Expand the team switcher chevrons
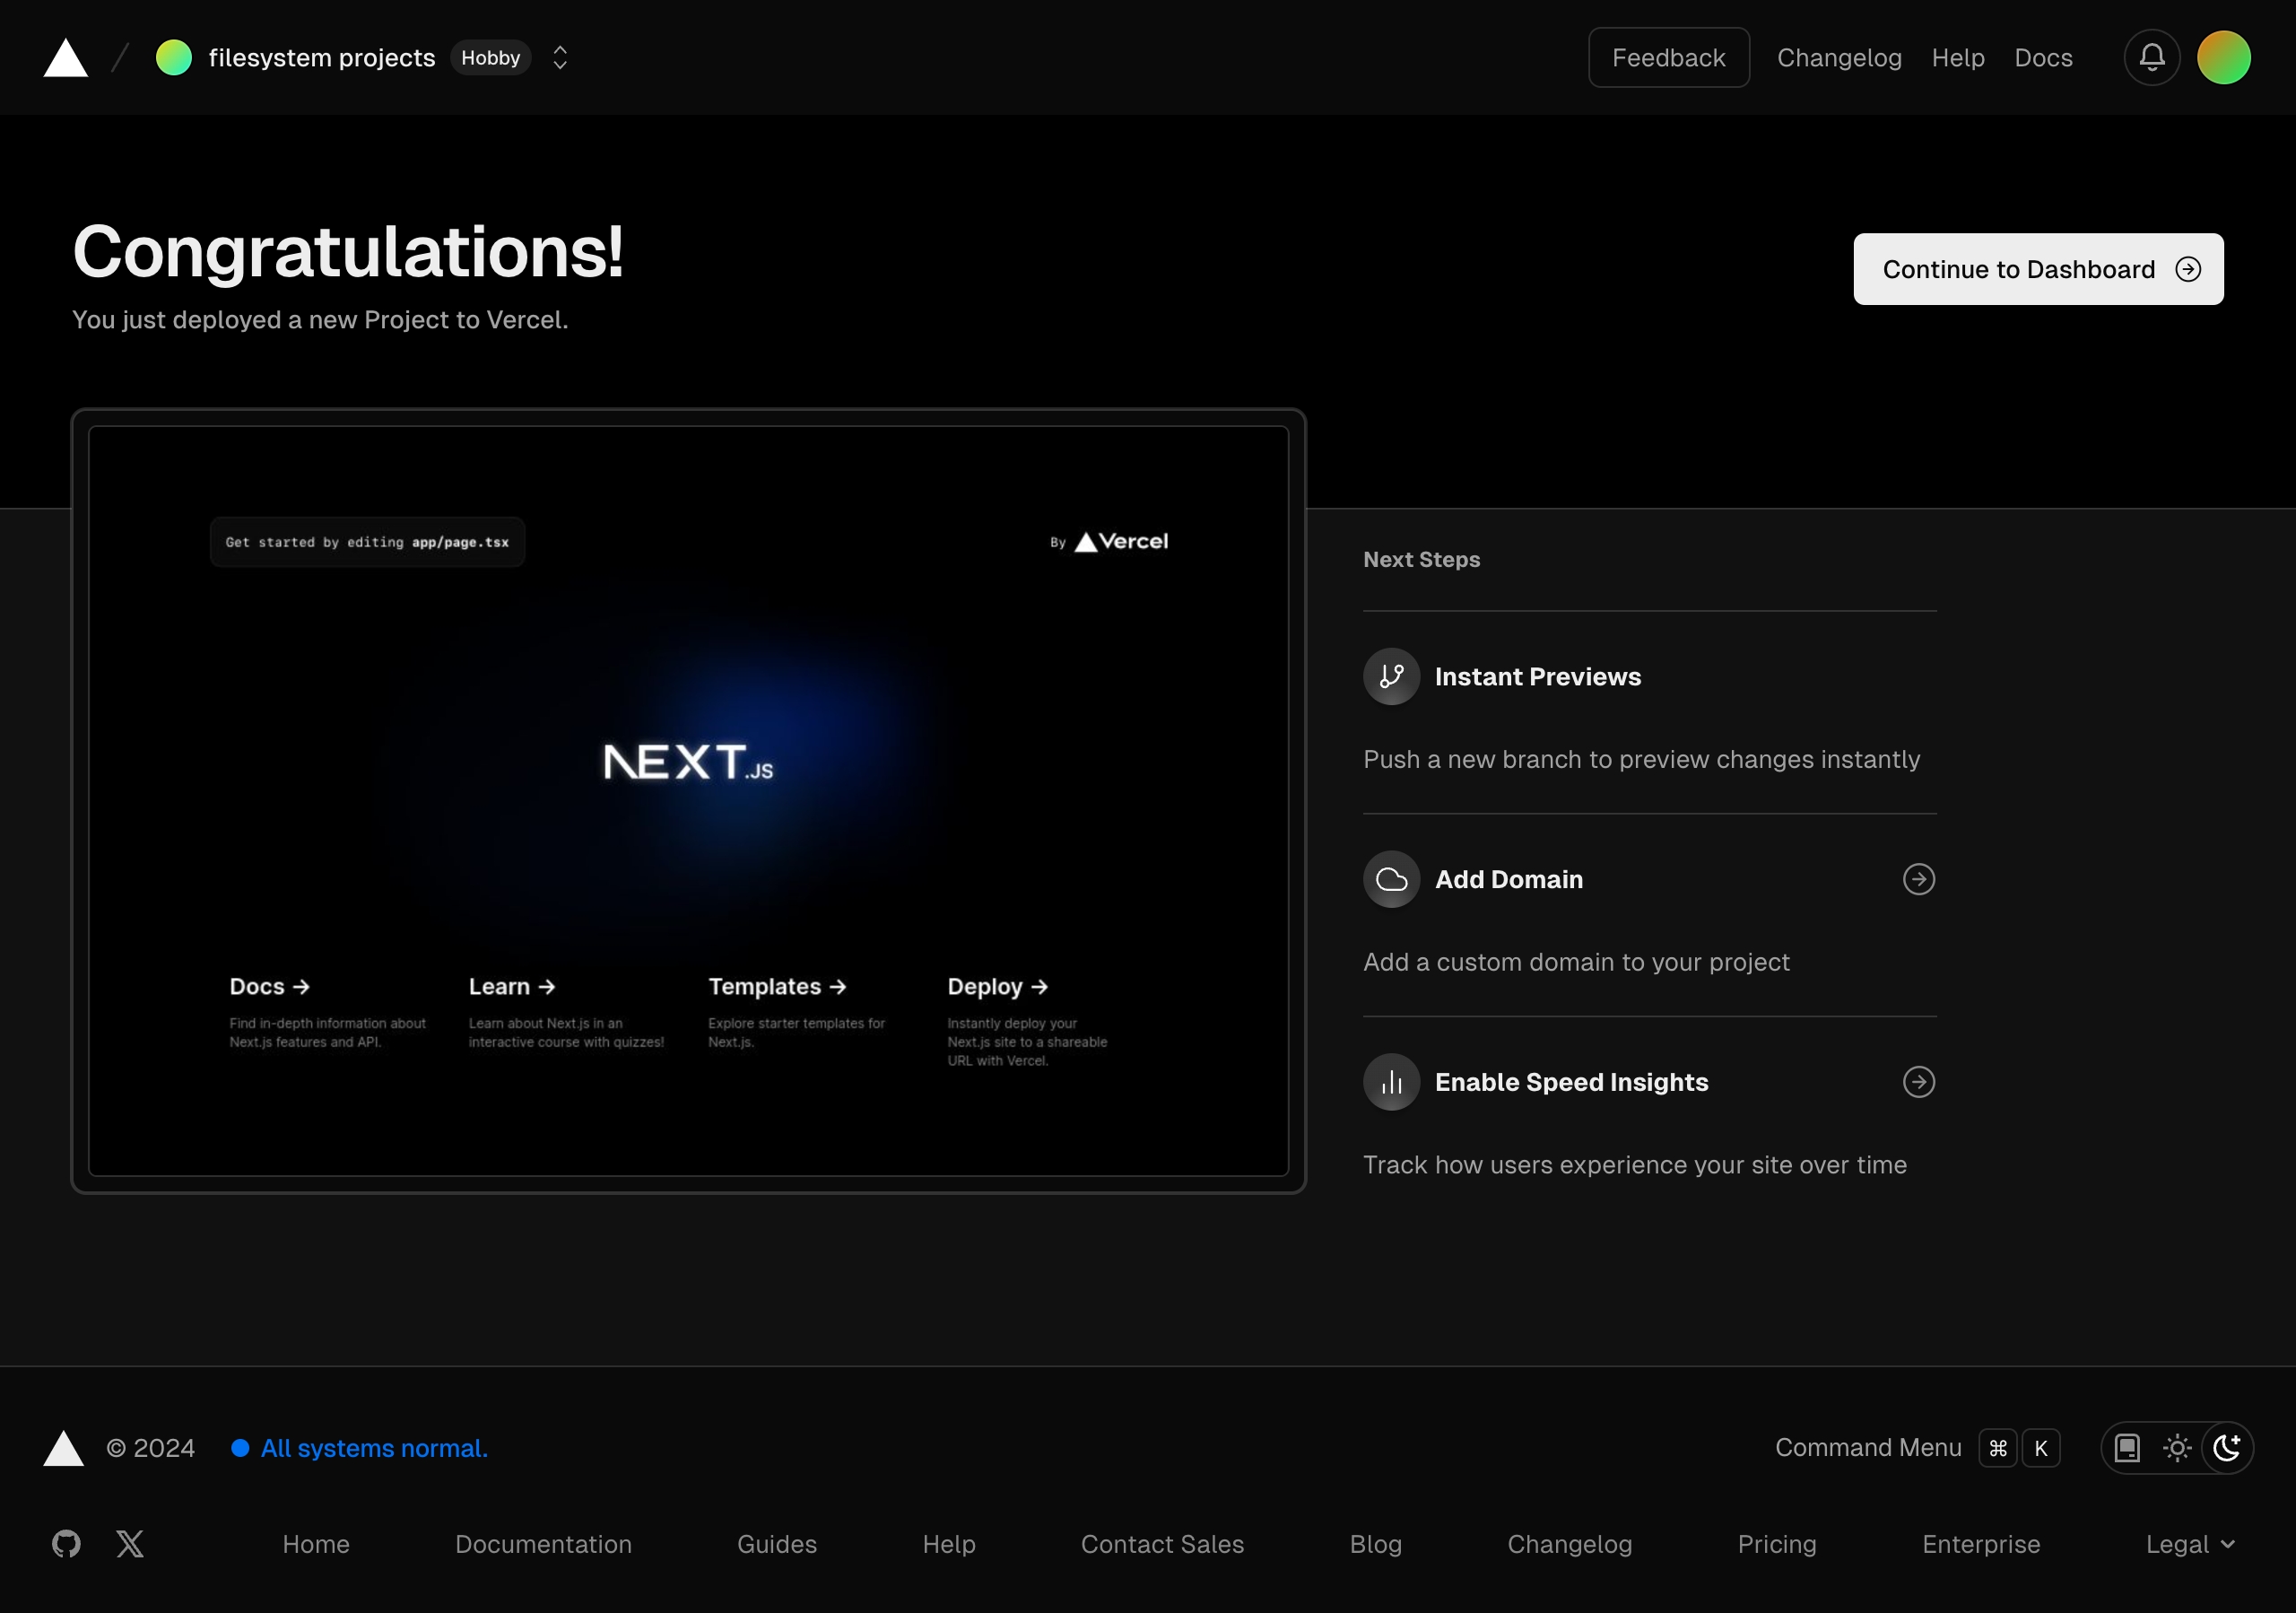The height and width of the screenshot is (1613, 2296). (560, 57)
